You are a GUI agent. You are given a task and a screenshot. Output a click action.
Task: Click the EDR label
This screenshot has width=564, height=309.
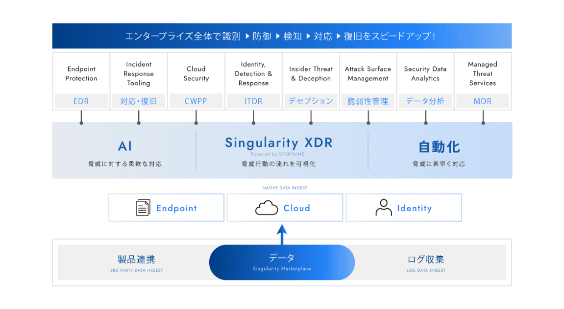81,101
